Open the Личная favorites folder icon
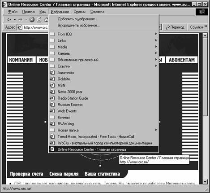Viewport: 210px width, 193px height. pyautogui.click(x=52, y=117)
